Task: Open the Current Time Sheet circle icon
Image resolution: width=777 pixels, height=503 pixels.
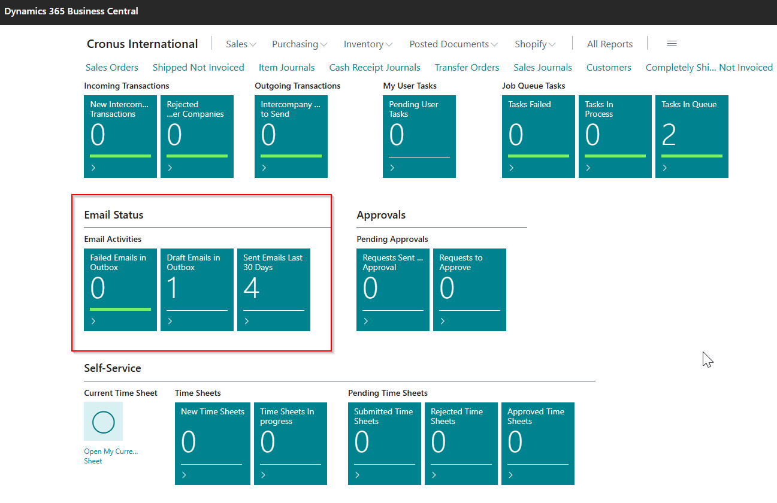Action: (x=103, y=422)
